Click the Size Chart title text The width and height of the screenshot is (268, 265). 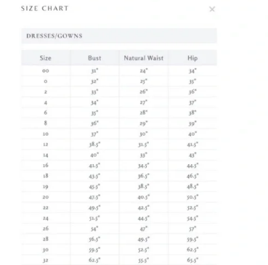44,9
